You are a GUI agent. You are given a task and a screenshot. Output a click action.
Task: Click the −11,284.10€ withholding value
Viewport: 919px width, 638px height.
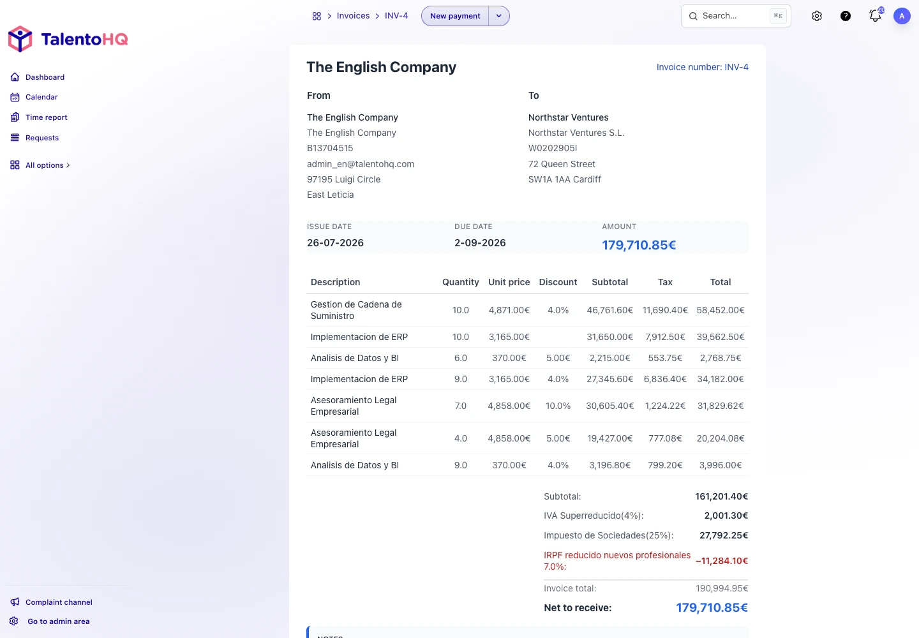722,561
